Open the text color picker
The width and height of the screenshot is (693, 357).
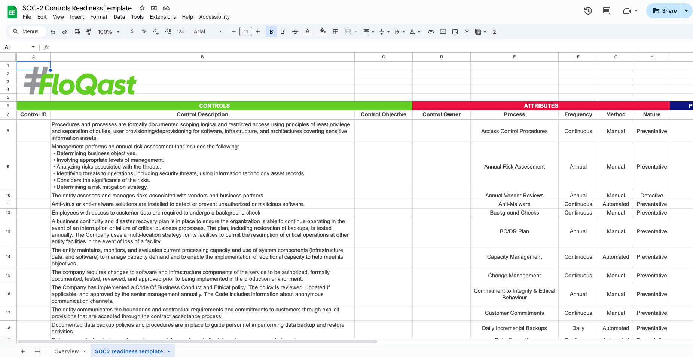pos(308,31)
